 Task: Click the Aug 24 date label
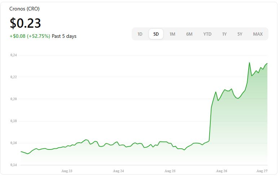(118, 171)
